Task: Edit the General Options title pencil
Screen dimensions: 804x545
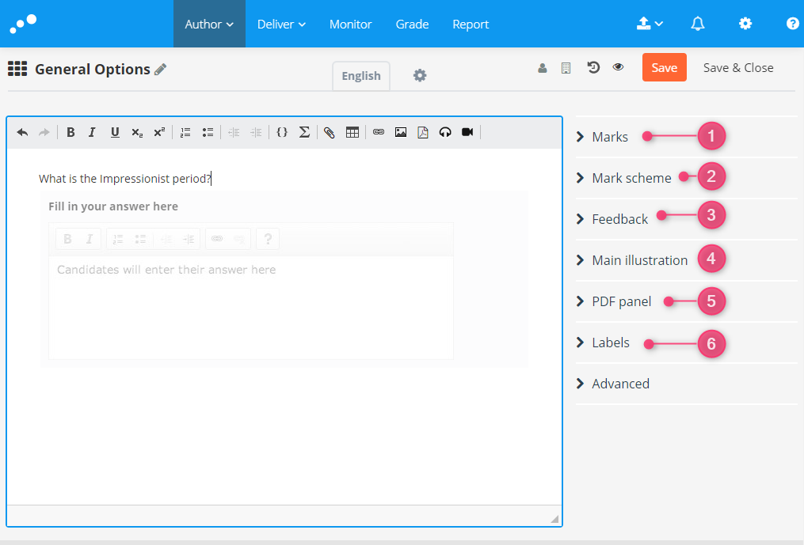Action: tap(161, 69)
